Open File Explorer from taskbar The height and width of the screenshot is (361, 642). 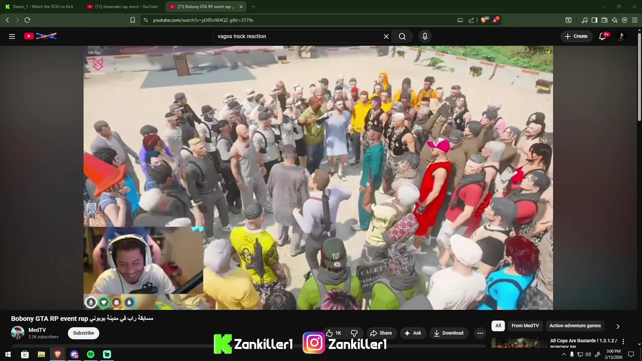41,354
